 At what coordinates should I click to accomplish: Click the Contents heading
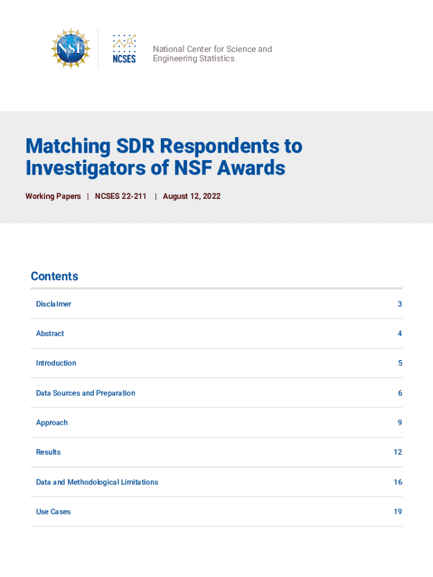coord(55,276)
